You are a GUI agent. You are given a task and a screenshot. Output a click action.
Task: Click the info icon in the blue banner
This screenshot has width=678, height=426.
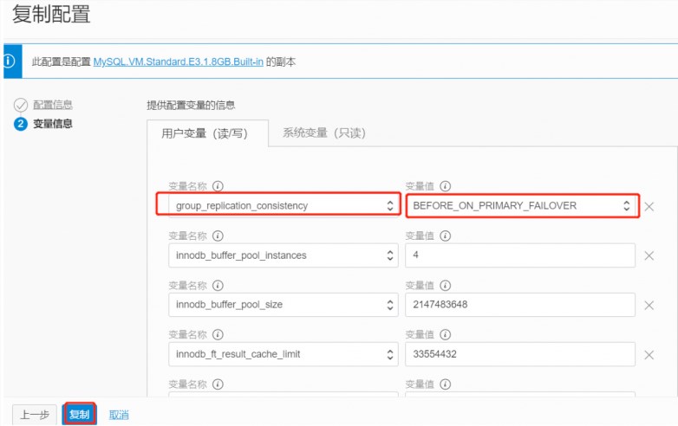pyautogui.click(x=9, y=61)
